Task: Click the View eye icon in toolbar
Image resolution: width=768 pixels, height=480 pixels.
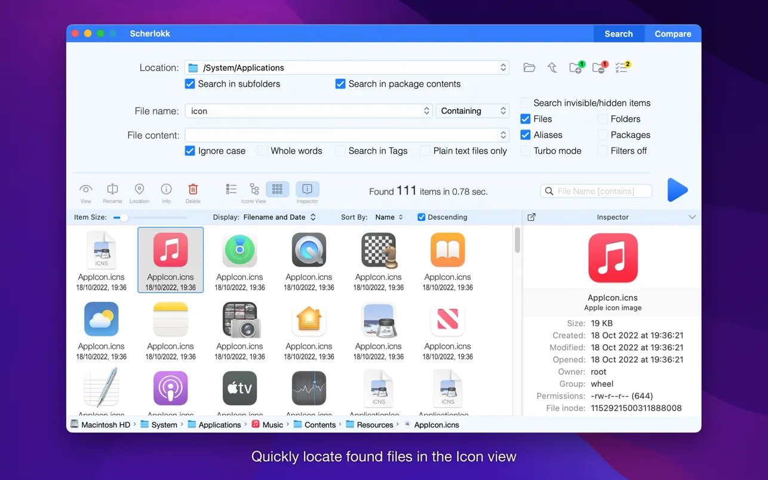Action: (86, 190)
